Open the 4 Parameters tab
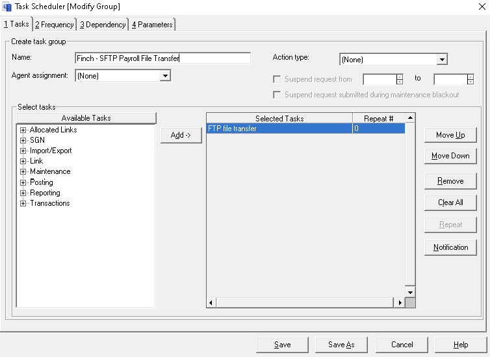Image resolution: width=490 pixels, height=357 pixels. pyautogui.click(x=152, y=25)
